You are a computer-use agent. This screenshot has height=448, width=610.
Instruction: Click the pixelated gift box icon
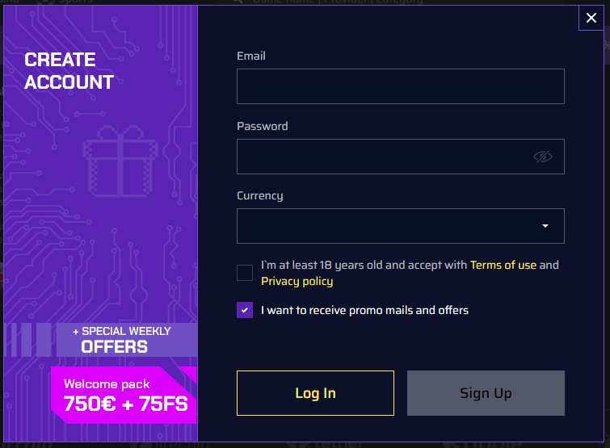point(120,161)
